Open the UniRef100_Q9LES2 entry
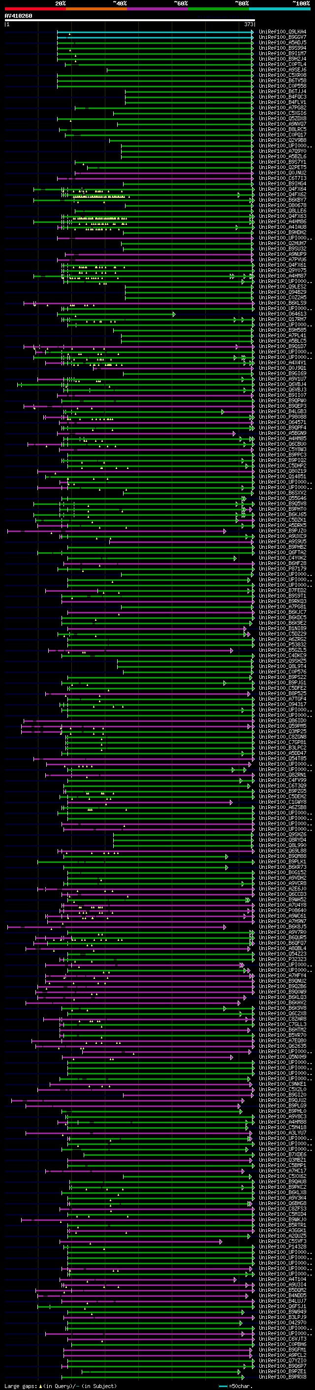 [283, 287]
